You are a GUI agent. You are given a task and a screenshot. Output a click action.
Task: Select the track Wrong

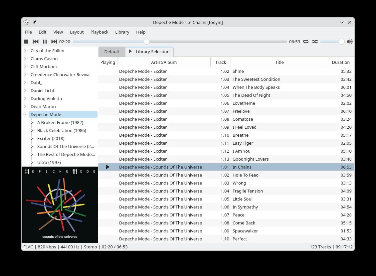(226, 183)
